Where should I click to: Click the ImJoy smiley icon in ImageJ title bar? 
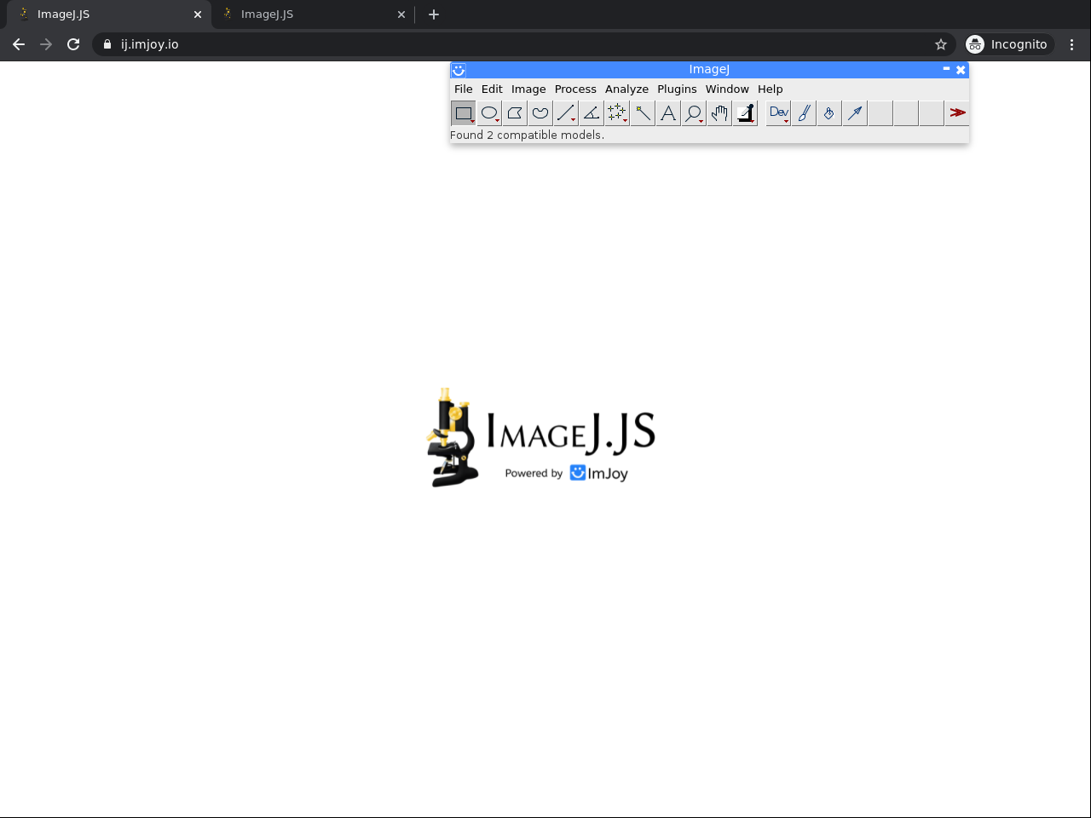pos(459,70)
